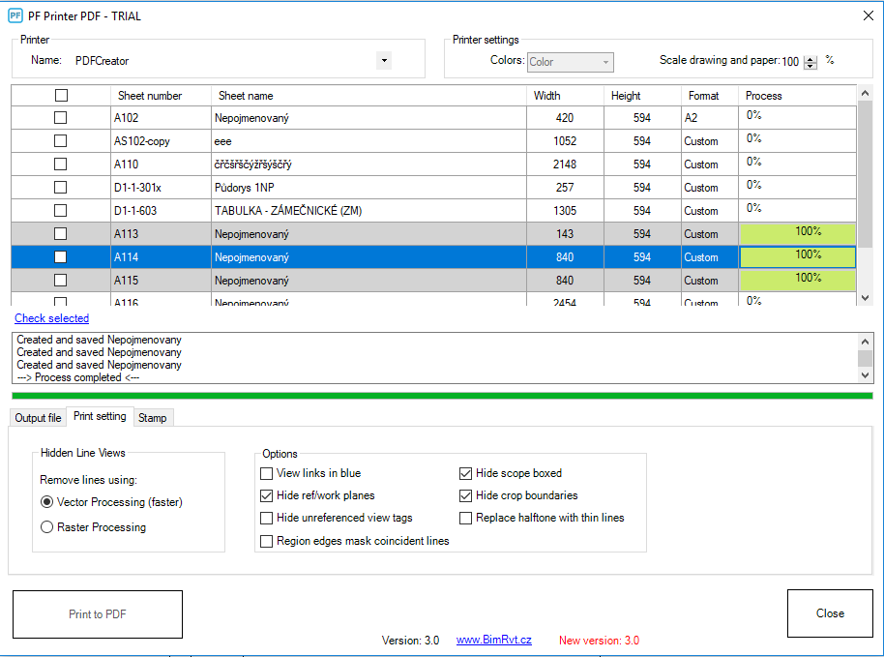
Task: Click the PF Printer icon in title bar
Action: [x=15, y=15]
